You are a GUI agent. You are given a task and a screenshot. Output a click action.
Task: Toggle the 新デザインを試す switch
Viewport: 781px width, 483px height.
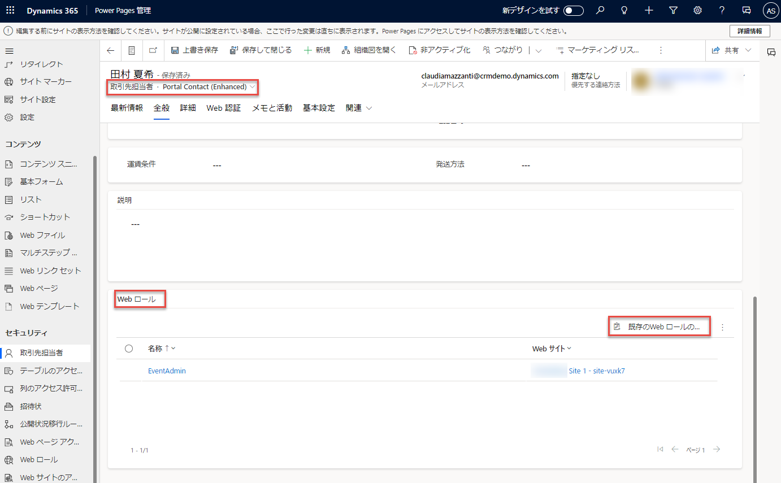click(x=574, y=11)
